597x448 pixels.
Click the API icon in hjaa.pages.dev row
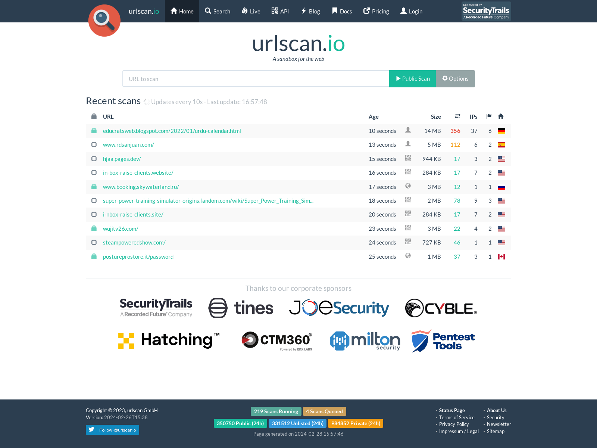coord(408,158)
